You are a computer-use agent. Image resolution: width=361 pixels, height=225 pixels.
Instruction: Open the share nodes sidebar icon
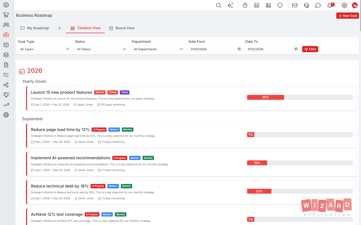click(x=6, y=85)
